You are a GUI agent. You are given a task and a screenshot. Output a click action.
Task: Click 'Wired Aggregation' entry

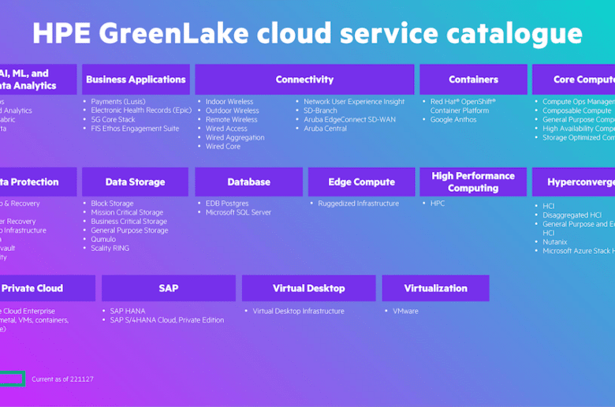pyautogui.click(x=235, y=137)
